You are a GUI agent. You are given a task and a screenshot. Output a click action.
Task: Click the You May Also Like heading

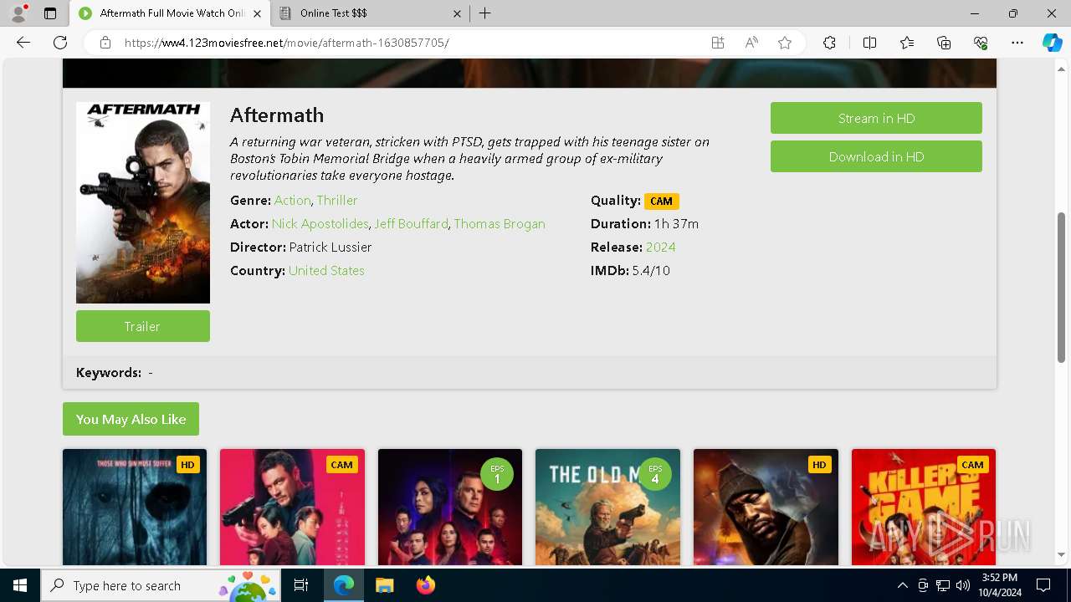tap(131, 419)
